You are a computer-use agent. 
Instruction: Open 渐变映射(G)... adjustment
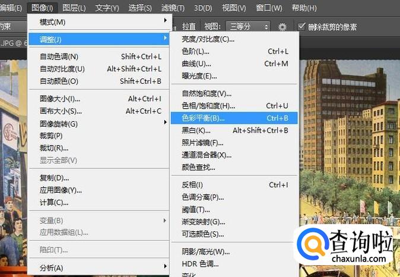pos(234,222)
